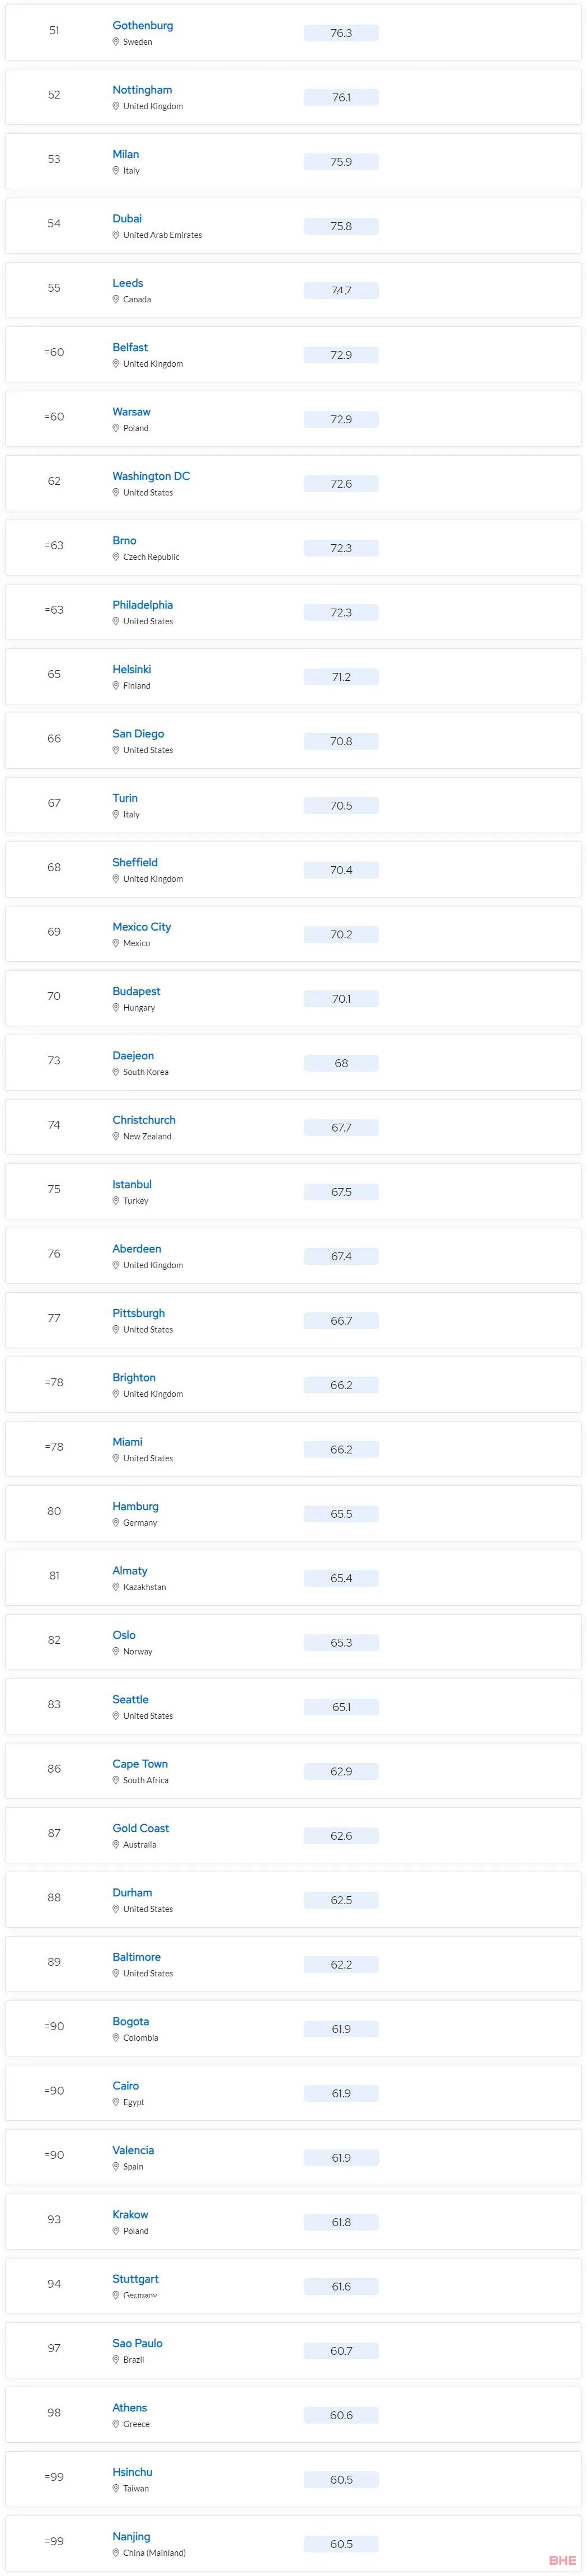Viewport: 587px width, 2576px height.
Task: Click the location pin next to Finland
Action: (x=116, y=686)
